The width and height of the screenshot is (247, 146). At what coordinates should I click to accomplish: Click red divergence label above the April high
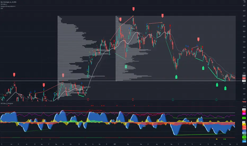click(162, 15)
